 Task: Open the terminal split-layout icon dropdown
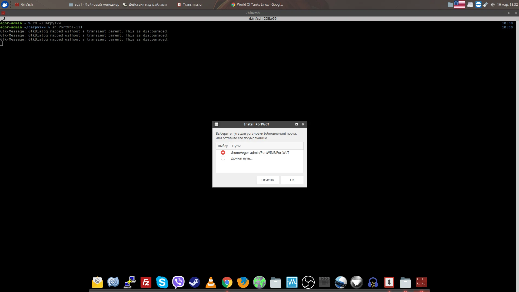pyautogui.click(x=3, y=19)
